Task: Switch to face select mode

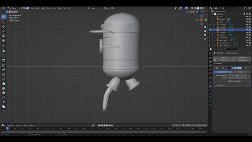Action: click(x=28, y=8)
